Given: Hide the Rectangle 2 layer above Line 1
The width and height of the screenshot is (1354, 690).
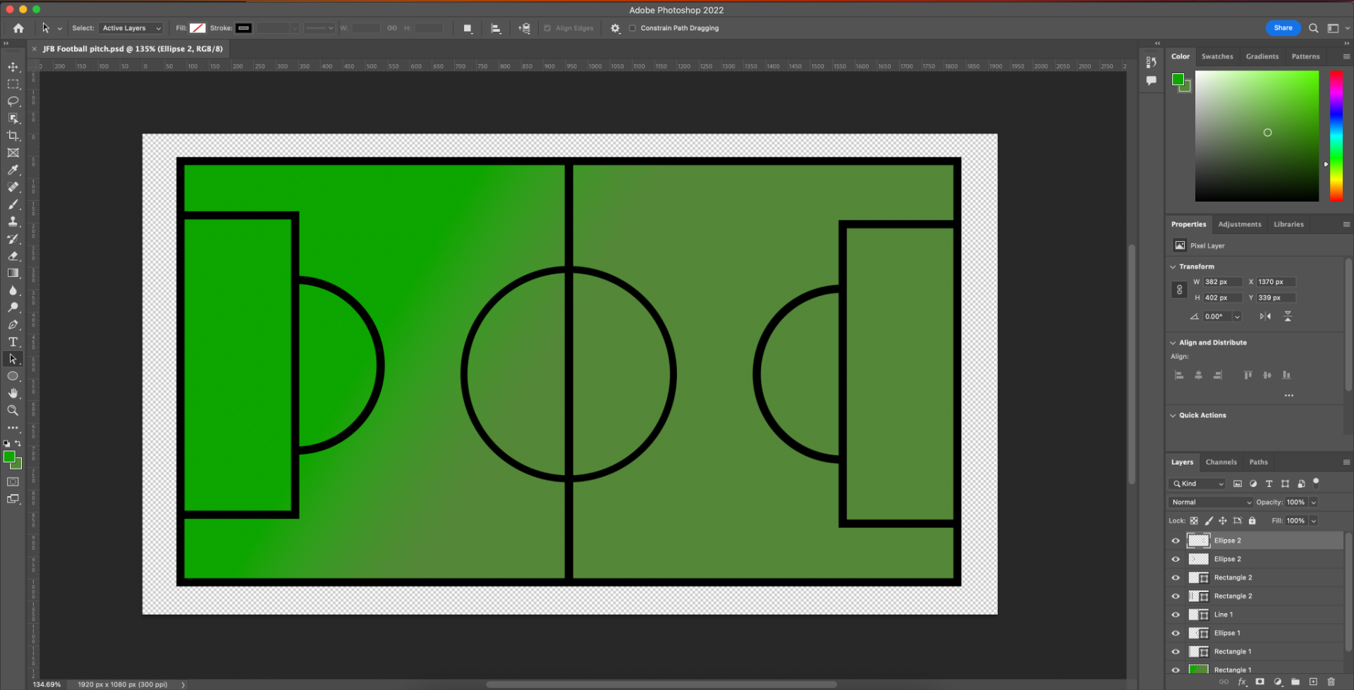Looking at the screenshot, I should coord(1175,596).
